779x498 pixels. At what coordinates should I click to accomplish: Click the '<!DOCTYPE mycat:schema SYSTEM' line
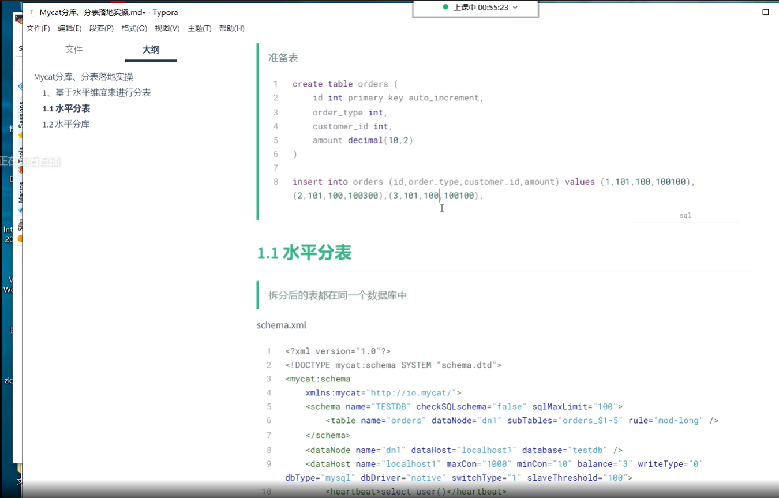pos(393,365)
